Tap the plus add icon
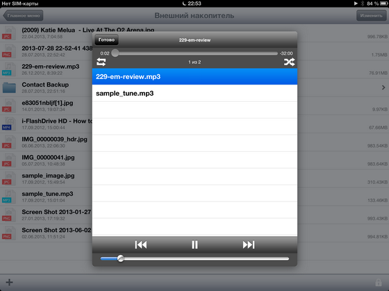 coord(10,282)
